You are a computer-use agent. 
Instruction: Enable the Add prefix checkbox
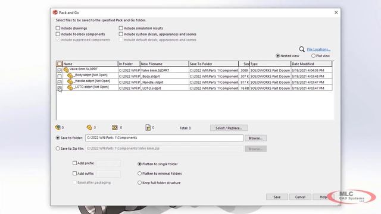coord(74,163)
